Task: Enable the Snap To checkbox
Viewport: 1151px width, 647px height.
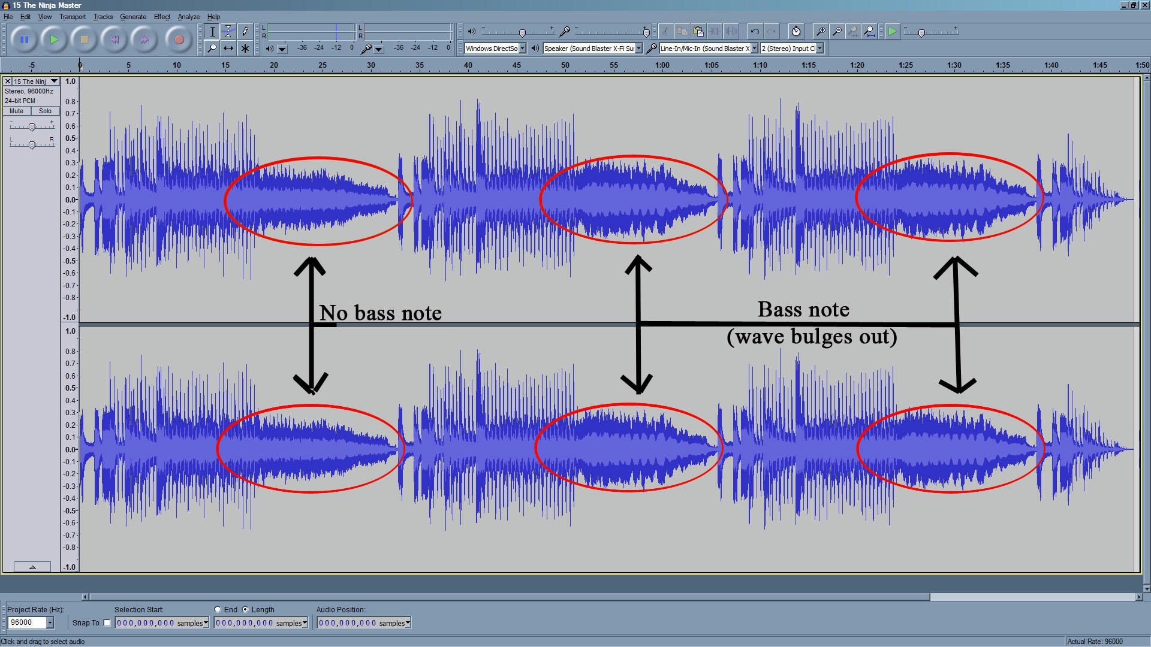Action: (x=107, y=623)
